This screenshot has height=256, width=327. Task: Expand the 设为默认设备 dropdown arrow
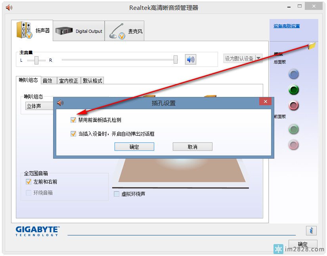tap(258, 59)
